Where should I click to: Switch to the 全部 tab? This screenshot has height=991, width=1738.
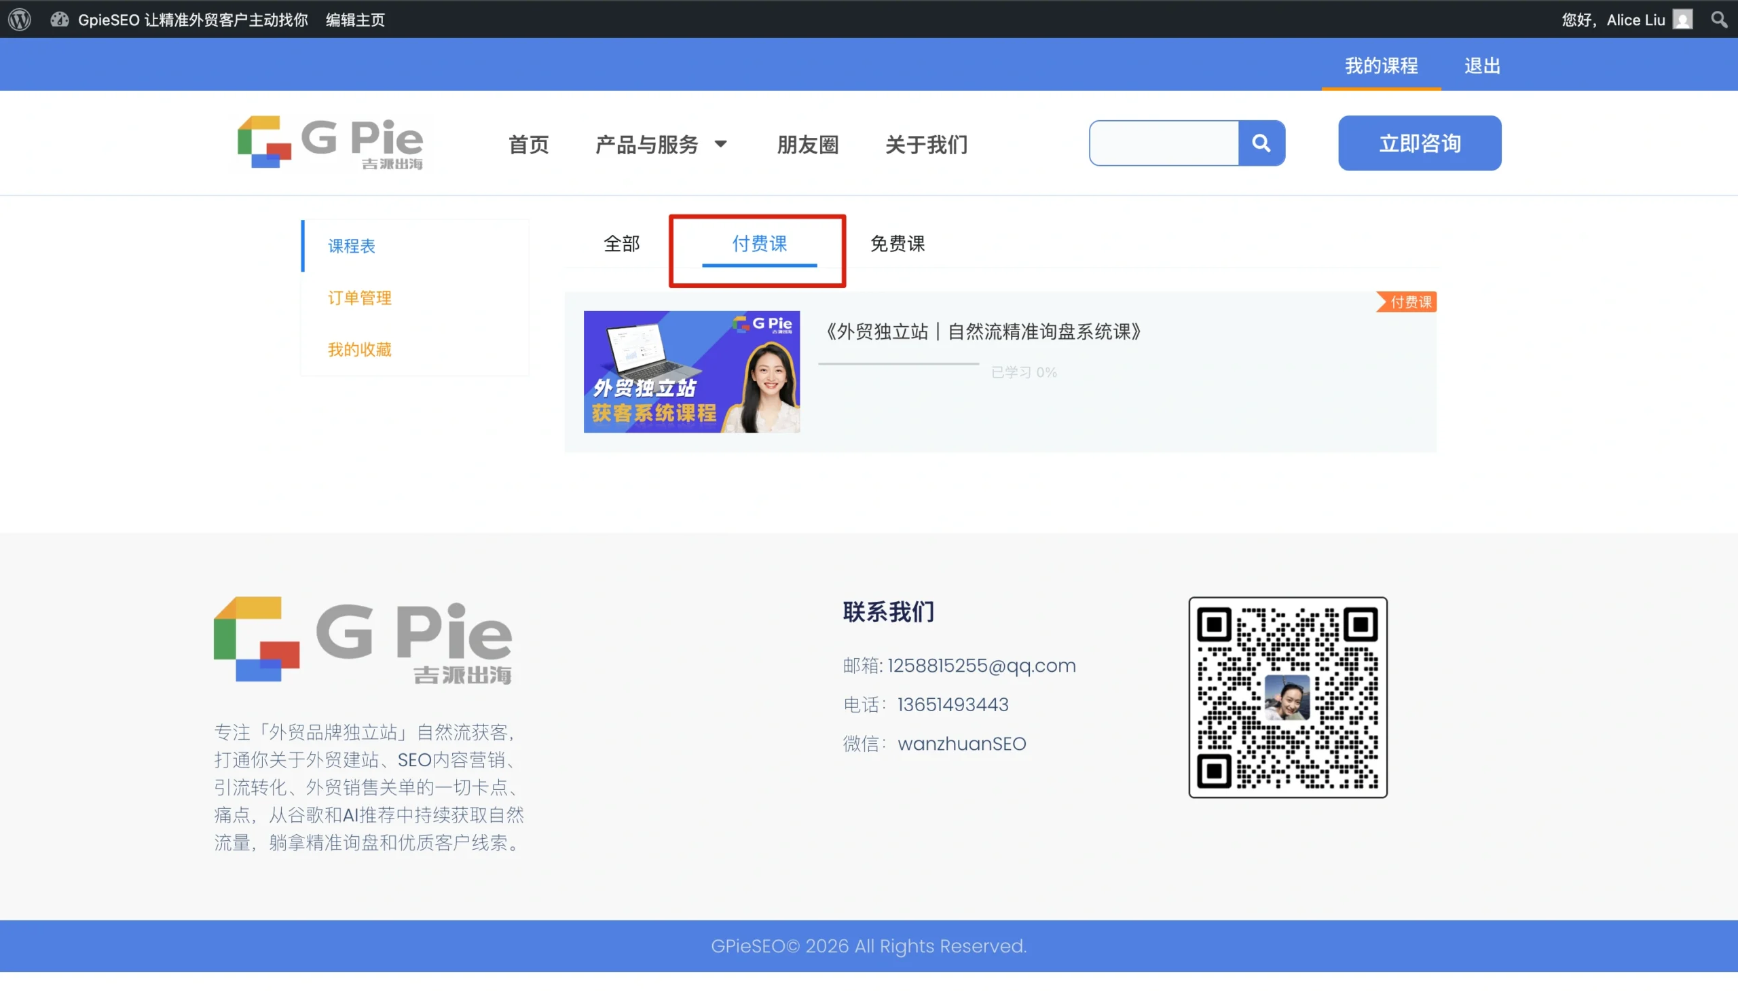[621, 244]
